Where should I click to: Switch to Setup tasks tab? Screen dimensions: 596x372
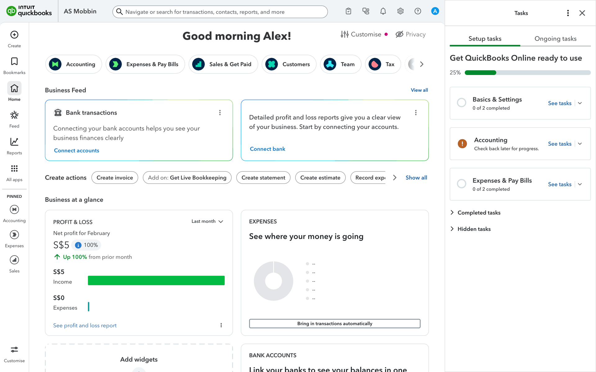click(485, 39)
